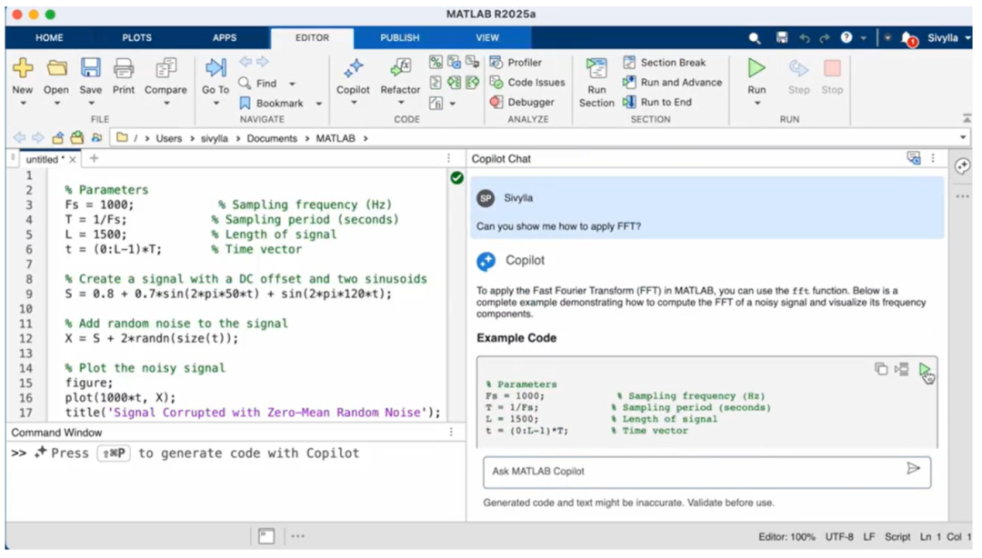Click Editor: 100% zoom in status bar
Image resolution: width=982 pixels, height=558 pixels.
787,537
